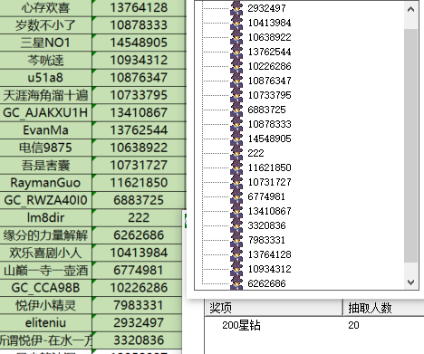Click spreadsheet cell u51a8
The image size is (424, 354).
[45, 78]
